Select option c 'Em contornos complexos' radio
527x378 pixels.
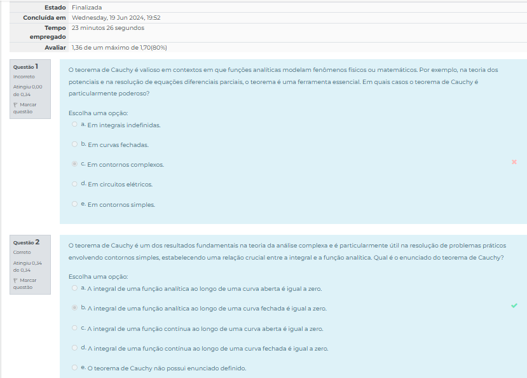pos(74,164)
